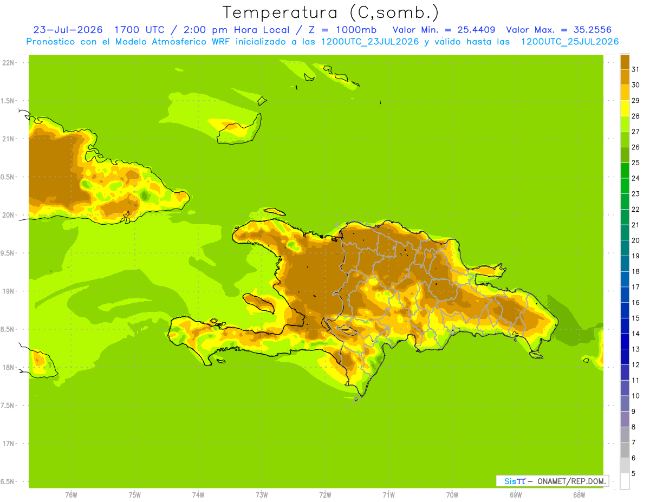Click the title "Temperatura (C,somb.)"
This screenshot has height=502, width=650.
(x=330, y=12)
